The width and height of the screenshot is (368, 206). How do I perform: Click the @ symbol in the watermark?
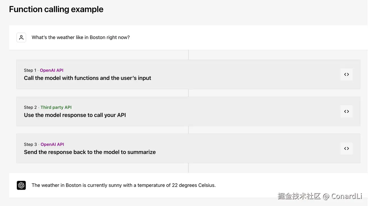click(x=326, y=197)
